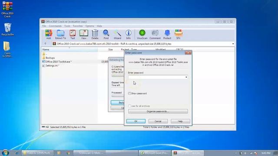The image size is (278, 156).
Task: Sort by the Name column header
Action: pos(69,49)
